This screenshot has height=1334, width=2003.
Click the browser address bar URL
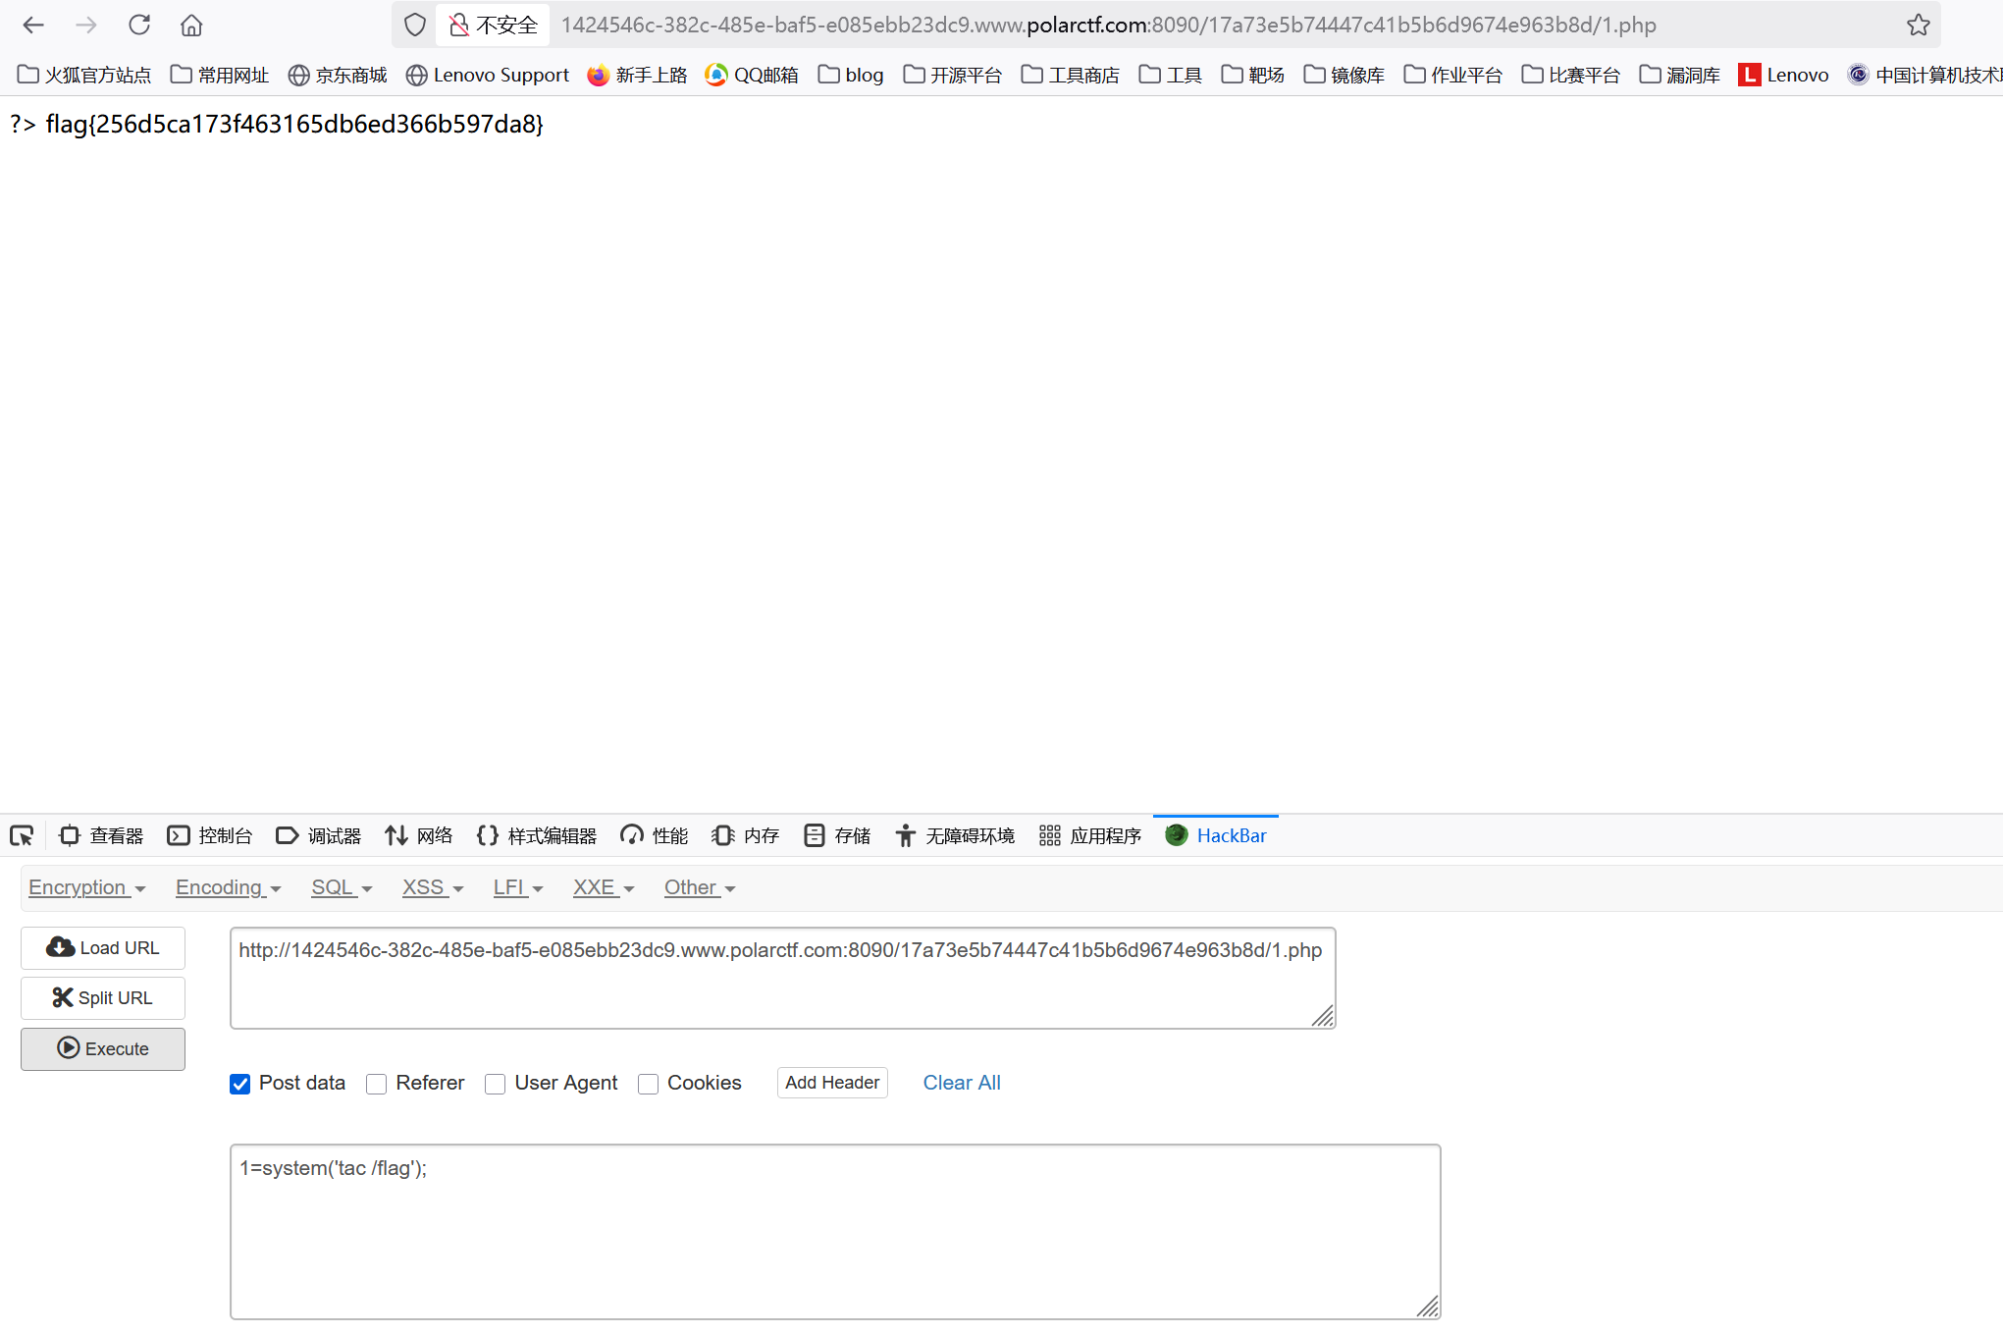click(x=1109, y=25)
